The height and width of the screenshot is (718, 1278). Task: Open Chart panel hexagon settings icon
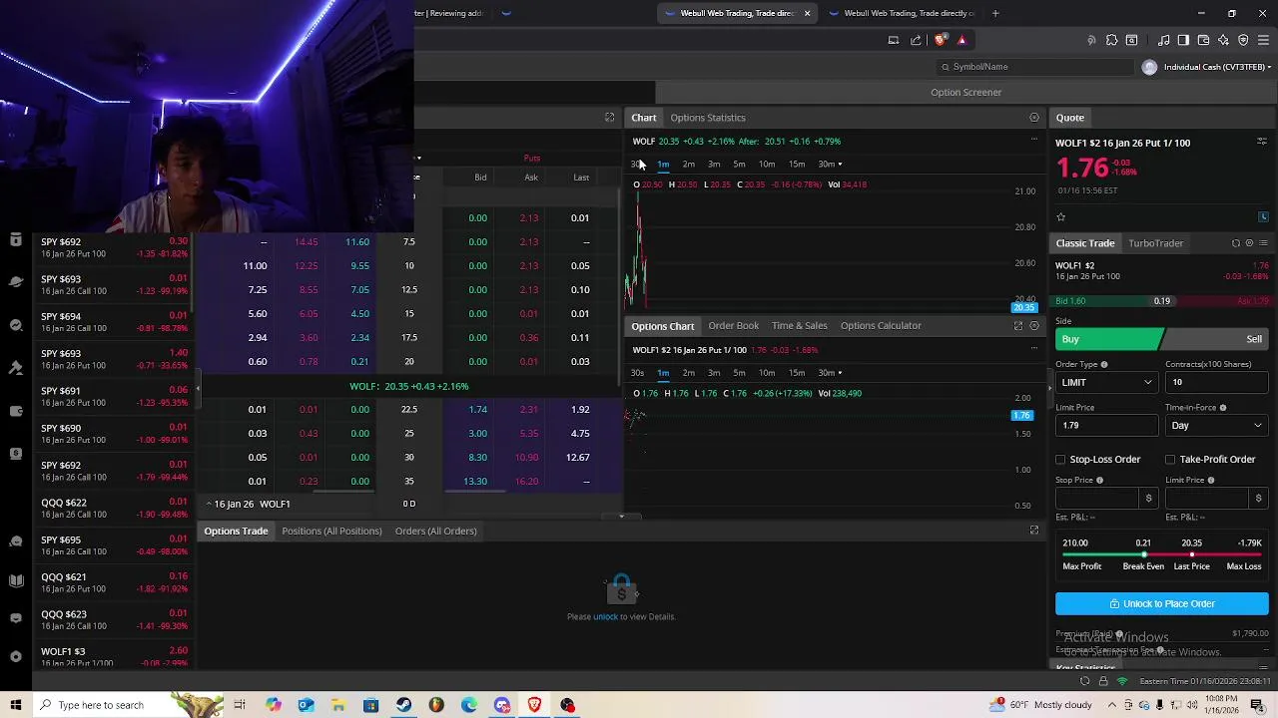pyautogui.click(x=1034, y=118)
